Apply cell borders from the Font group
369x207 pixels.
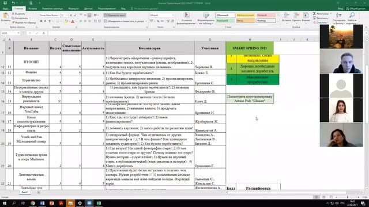pyautogui.click(x=58, y=21)
